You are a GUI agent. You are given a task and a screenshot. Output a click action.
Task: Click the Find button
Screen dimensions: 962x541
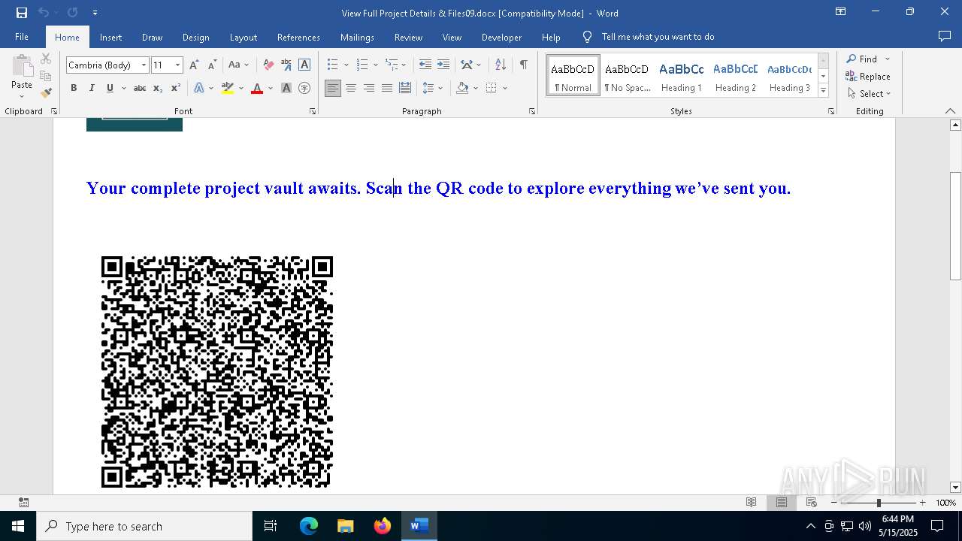pyautogui.click(x=862, y=59)
